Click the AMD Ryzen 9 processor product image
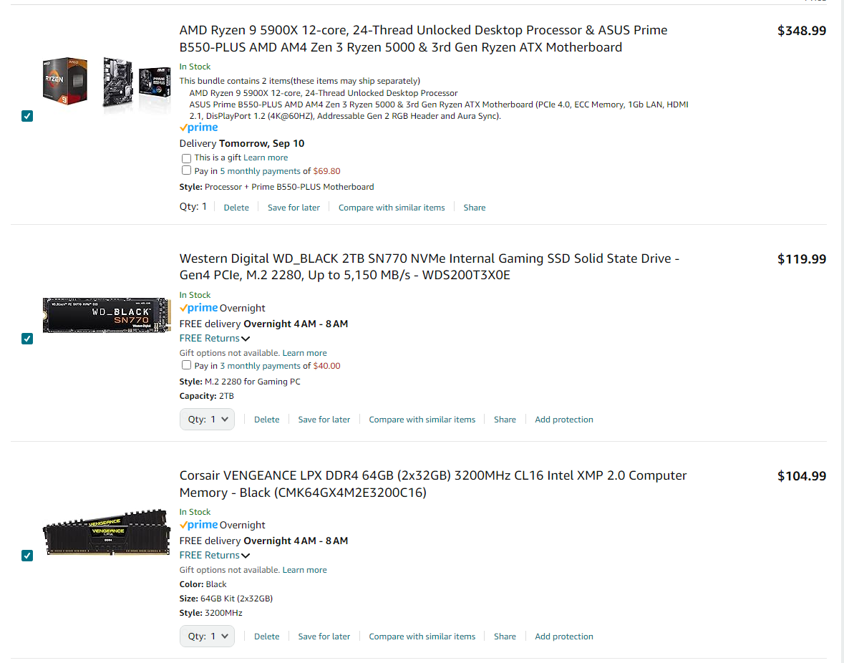 pos(65,81)
